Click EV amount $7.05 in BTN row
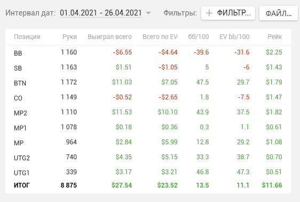This screenshot has height=202, width=300. (x=169, y=82)
